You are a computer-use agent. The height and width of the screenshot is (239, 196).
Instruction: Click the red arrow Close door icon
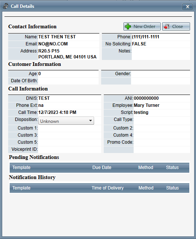pyautogui.click(x=167, y=26)
